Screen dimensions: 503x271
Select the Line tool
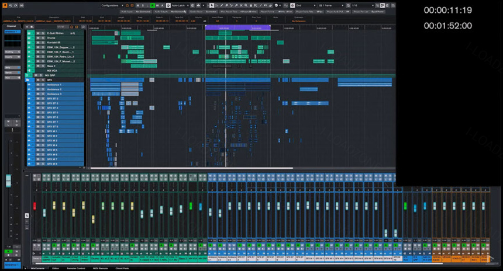(x=261, y=5)
